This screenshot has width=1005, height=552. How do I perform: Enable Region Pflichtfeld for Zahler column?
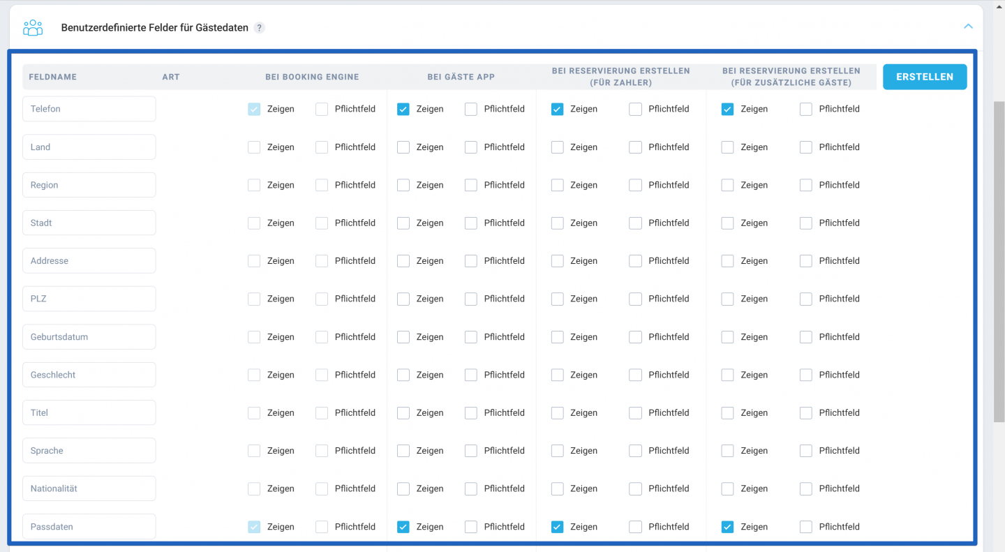pyautogui.click(x=635, y=185)
